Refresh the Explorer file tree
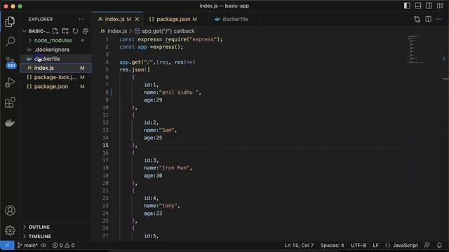 [x=75, y=31]
